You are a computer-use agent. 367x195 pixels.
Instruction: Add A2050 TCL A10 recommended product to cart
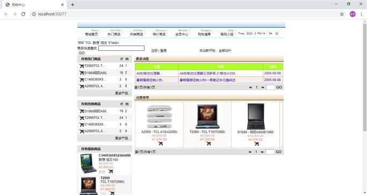(x=161, y=144)
